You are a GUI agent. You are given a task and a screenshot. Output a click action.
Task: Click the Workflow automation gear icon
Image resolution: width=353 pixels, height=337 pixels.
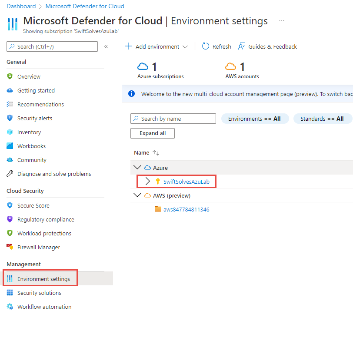coord(10,307)
